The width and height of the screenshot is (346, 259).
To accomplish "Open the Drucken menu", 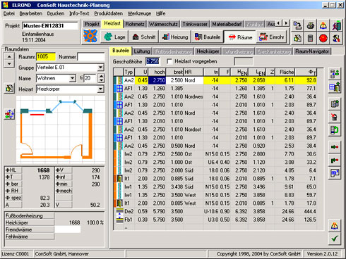I will [x=56, y=13].
